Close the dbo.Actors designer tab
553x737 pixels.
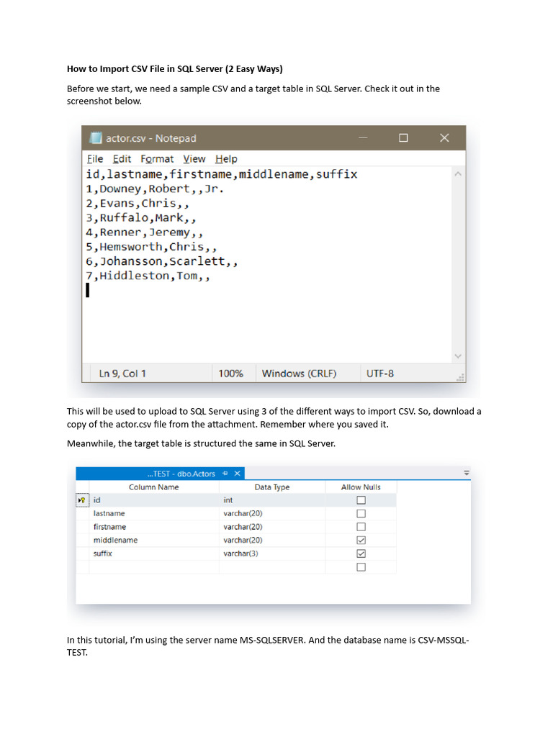tap(236, 474)
